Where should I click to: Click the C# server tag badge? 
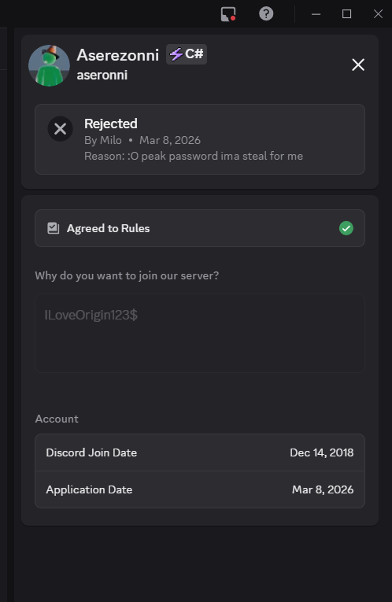(187, 54)
